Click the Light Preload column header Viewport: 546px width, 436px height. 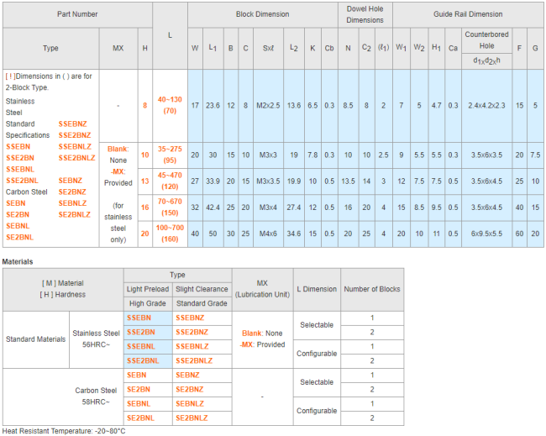[148, 289]
